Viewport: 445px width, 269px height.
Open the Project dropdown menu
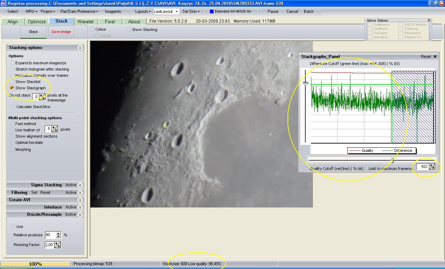[48, 11]
